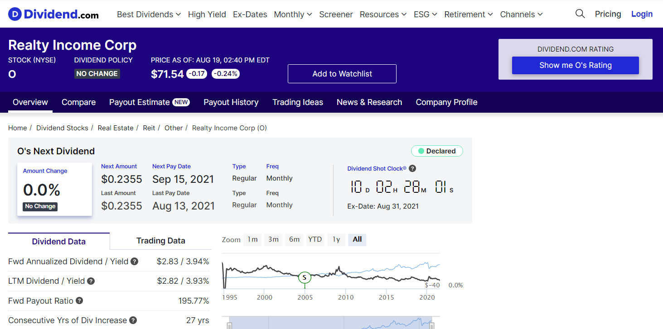Click help icon next to Fwd Annualized Dividend
The height and width of the screenshot is (329, 663).
coord(135,262)
